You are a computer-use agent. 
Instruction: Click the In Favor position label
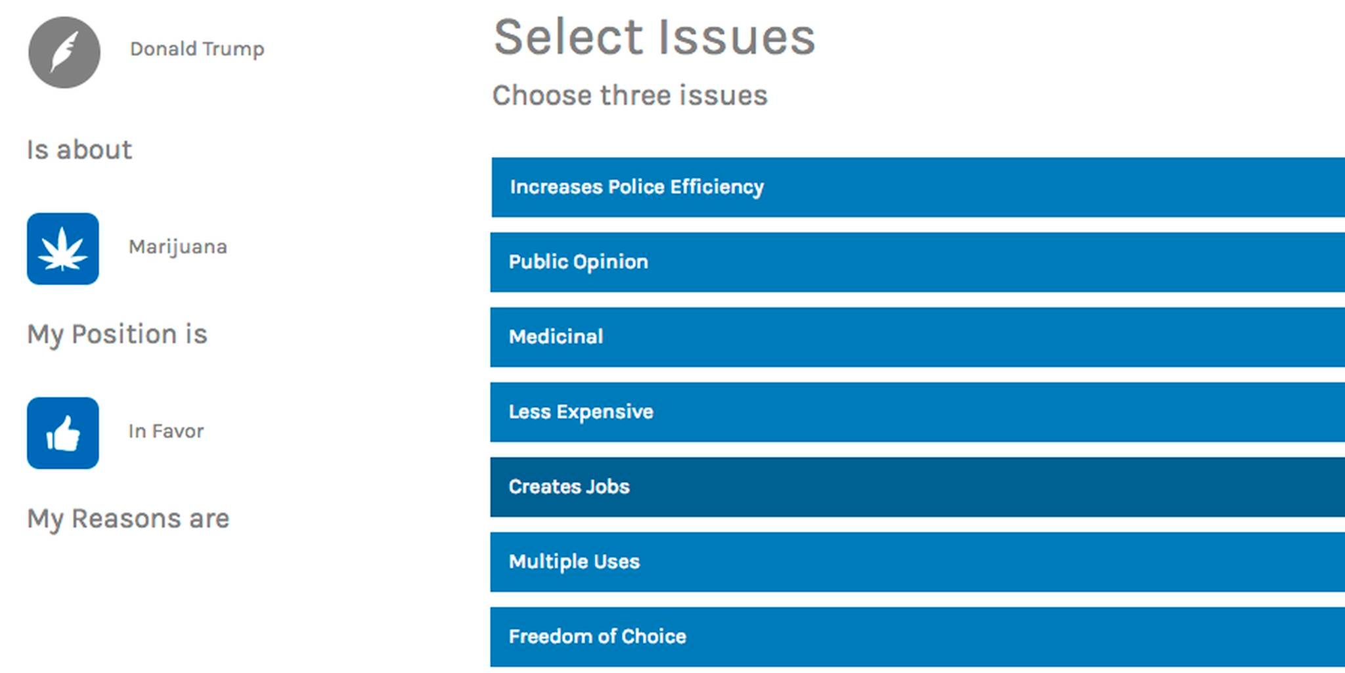point(166,431)
